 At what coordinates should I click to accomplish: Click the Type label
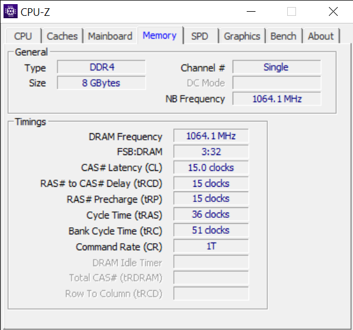35,68
